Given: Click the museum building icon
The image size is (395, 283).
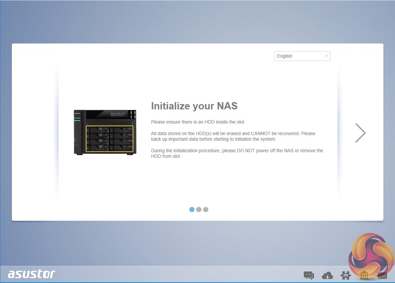Looking at the screenshot, I should 364,275.
